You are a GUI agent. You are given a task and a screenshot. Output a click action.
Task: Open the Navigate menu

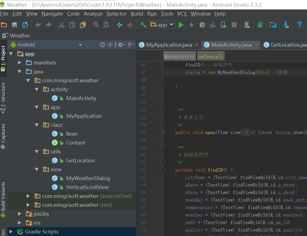52,14
